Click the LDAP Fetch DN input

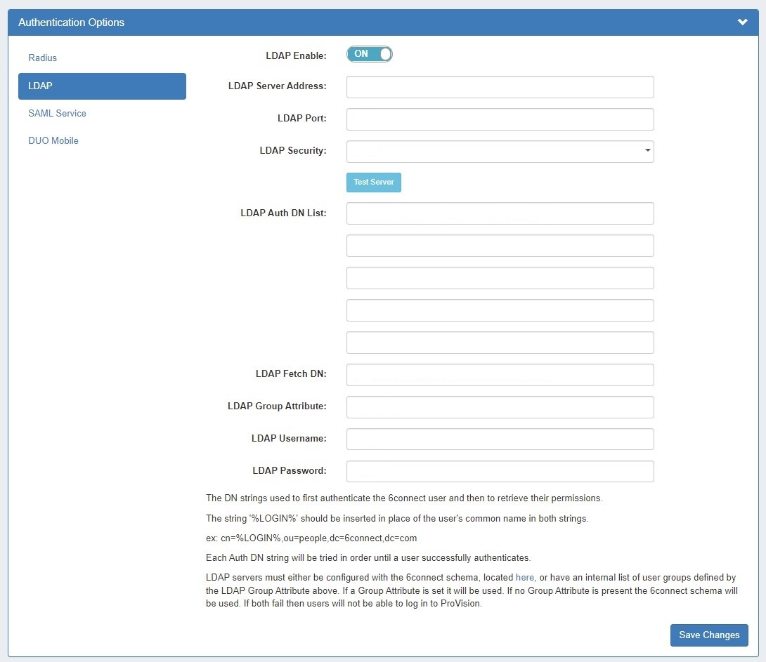point(500,375)
